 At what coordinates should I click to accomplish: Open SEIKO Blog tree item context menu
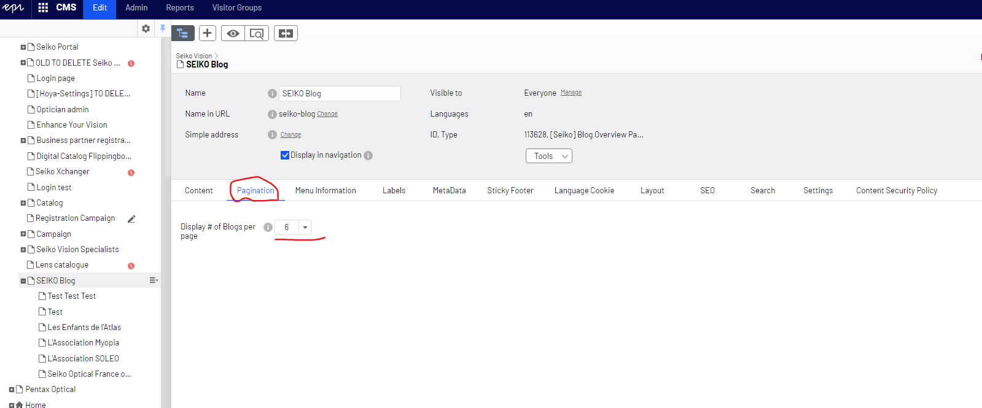154,280
